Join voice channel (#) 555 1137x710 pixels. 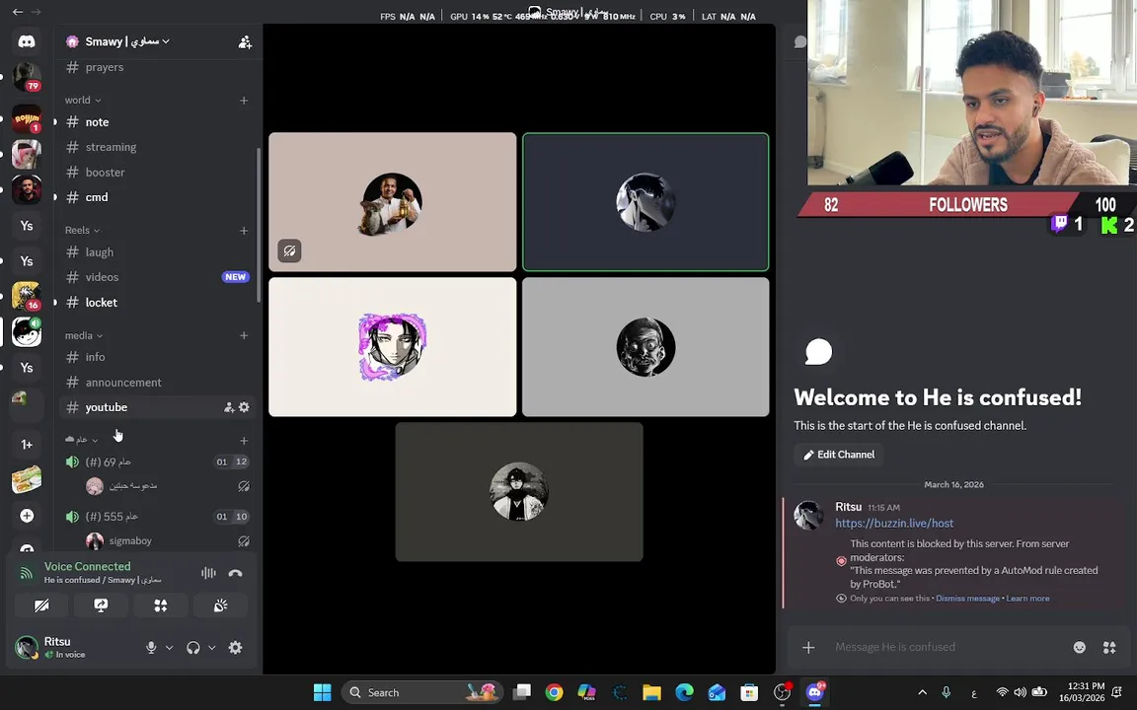(x=157, y=517)
